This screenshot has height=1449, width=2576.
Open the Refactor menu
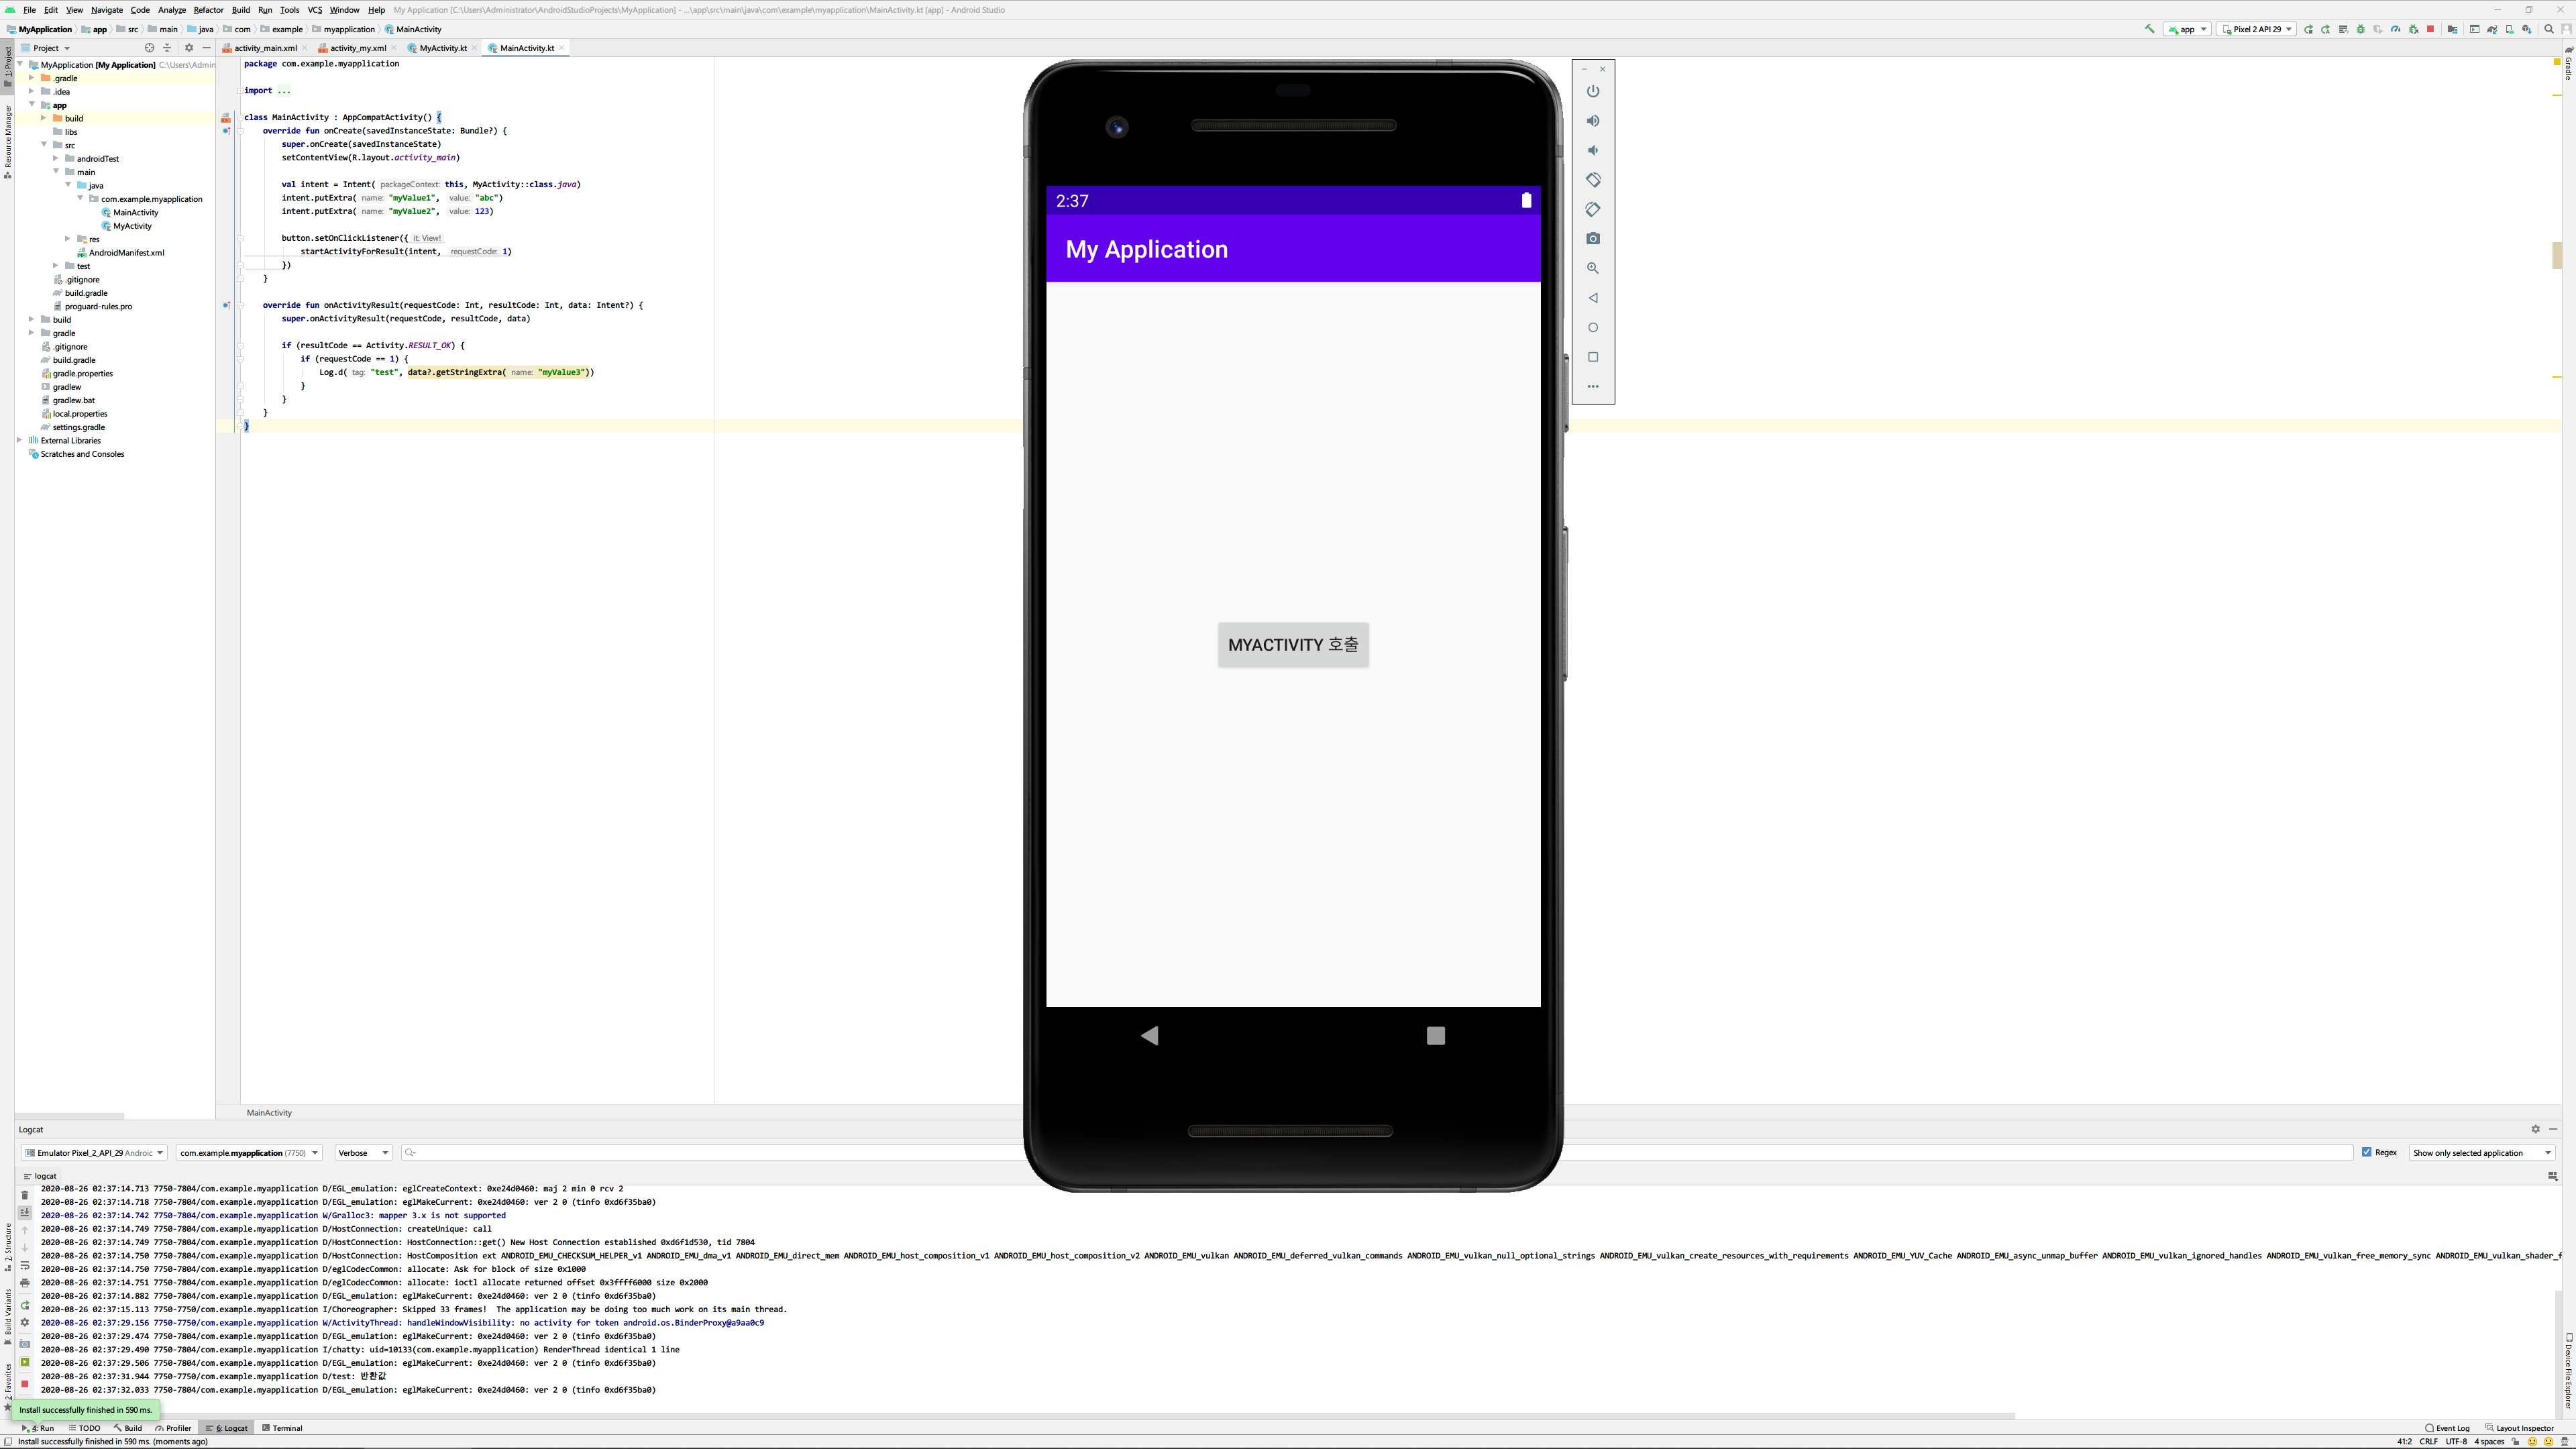click(208, 10)
